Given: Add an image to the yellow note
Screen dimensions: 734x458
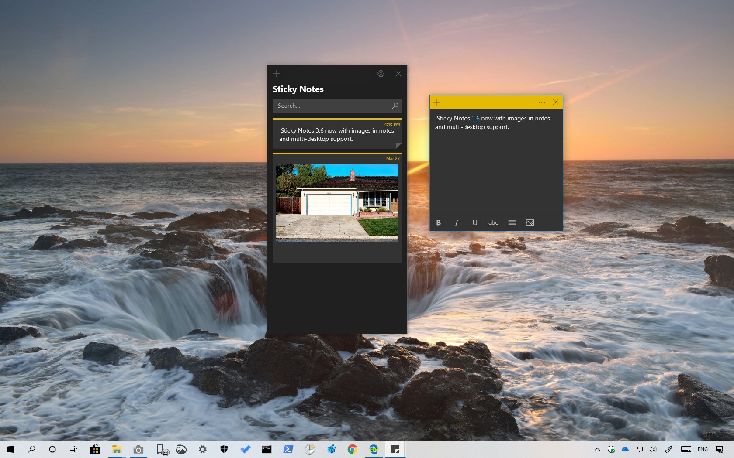Looking at the screenshot, I should point(530,222).
